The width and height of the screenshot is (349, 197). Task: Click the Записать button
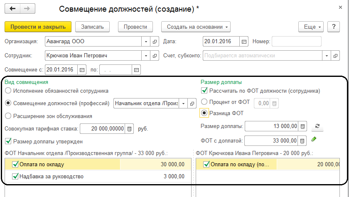click(95, 27)
